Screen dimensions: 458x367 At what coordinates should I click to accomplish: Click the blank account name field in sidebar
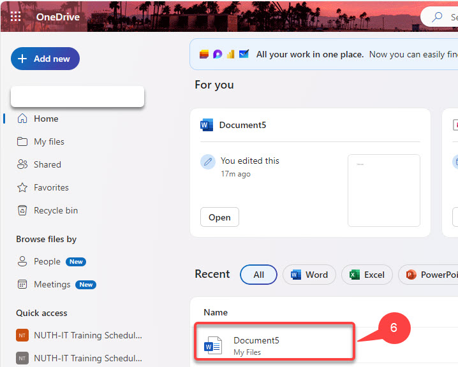(x=77, y=96)
